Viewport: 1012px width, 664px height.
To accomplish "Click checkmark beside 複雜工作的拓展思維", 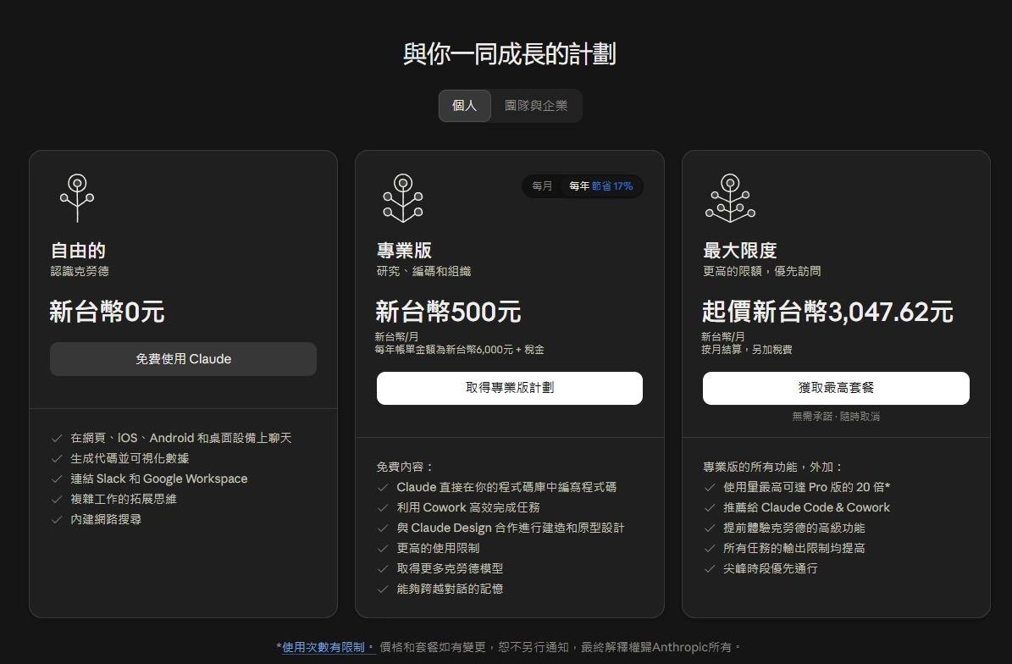I will point(57,500).
